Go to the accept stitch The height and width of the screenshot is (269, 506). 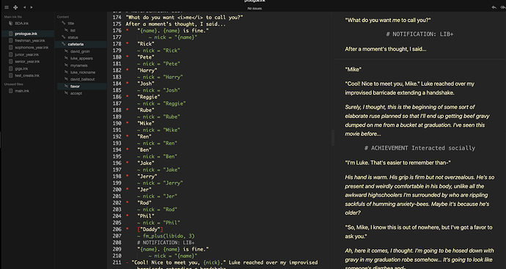click(x=76, y=93)
